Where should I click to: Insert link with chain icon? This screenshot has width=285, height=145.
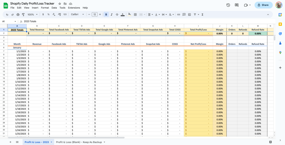pos(179,14)
